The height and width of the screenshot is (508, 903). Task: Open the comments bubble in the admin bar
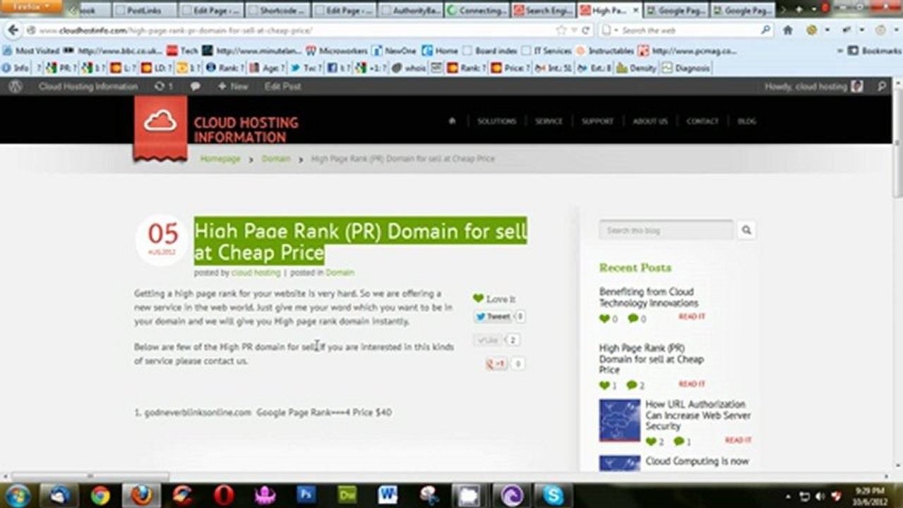(196, 86)
